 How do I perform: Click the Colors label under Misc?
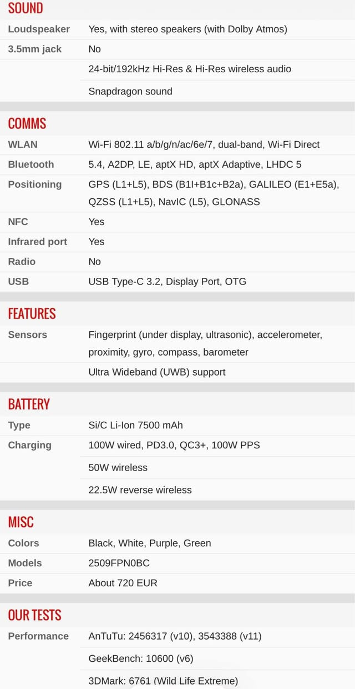(23, 543)
